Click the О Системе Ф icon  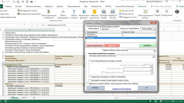point(177,12)
